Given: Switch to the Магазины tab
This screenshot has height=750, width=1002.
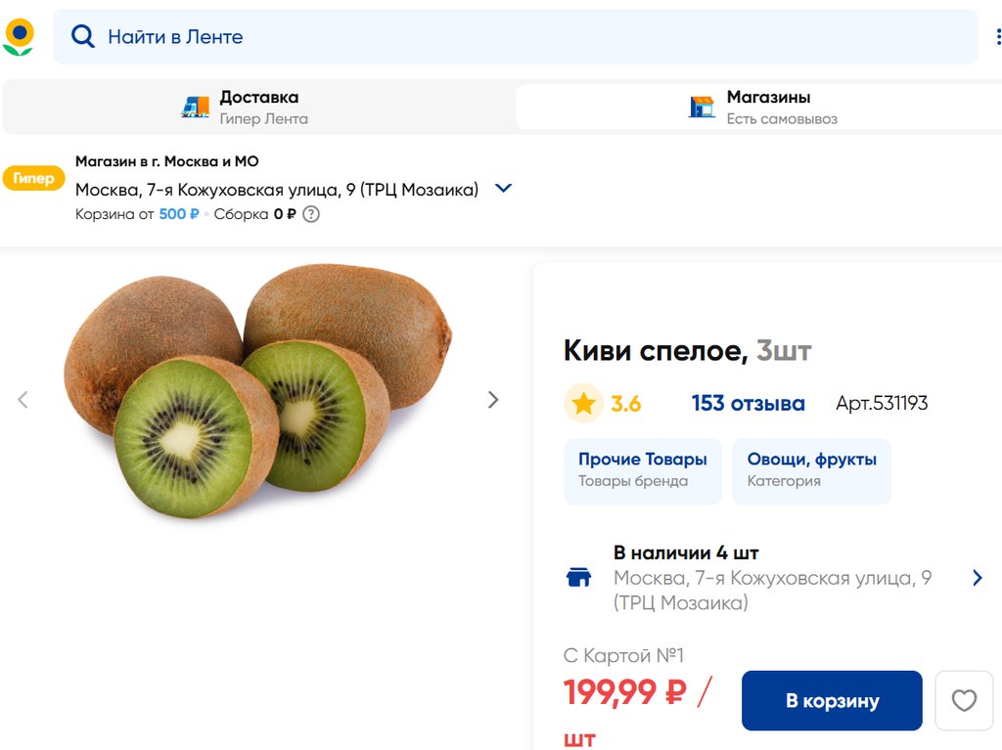Looking at the screenshot, I should pyautogui.click(x=767, y=108).
